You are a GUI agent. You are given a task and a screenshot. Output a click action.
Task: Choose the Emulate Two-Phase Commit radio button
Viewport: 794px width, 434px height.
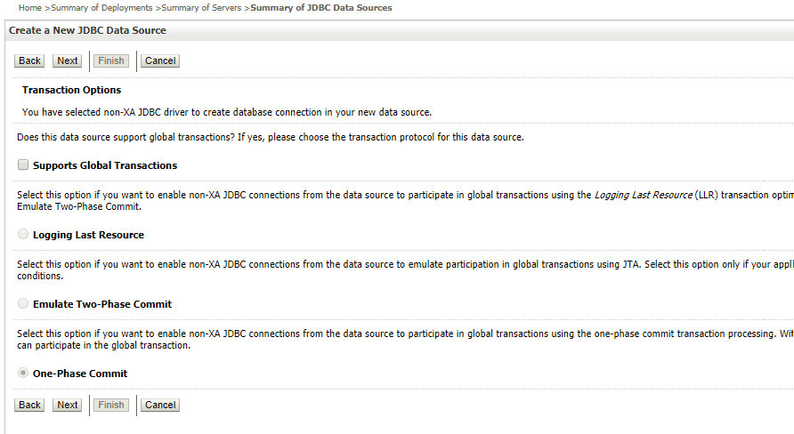tap(23, 304)
